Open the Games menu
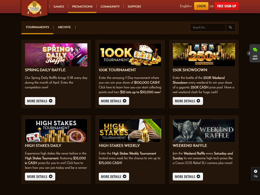This screenshot has height=195, width=260. click(59, 6)
